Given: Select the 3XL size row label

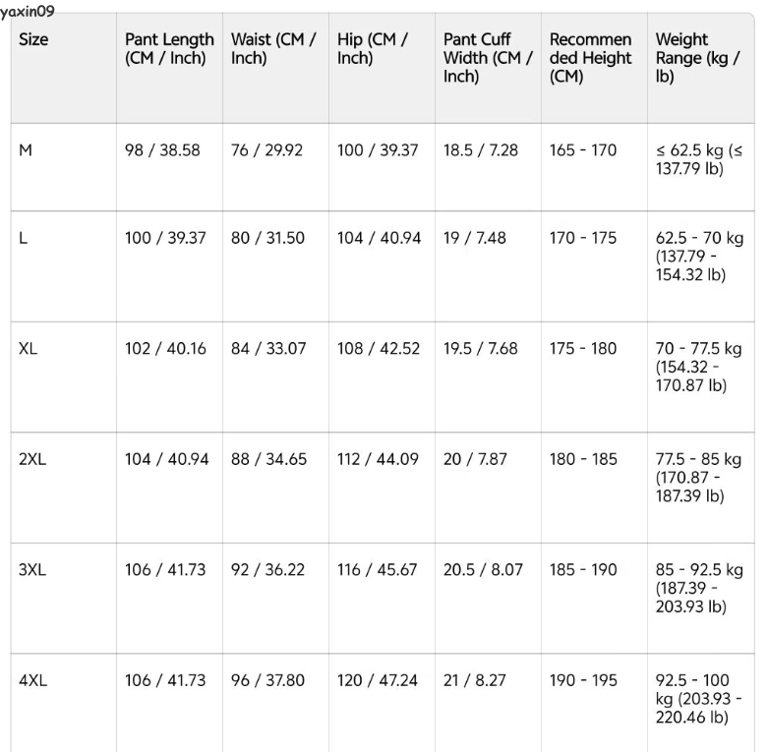Looking at the screenshot, I should tap(32, 570).
